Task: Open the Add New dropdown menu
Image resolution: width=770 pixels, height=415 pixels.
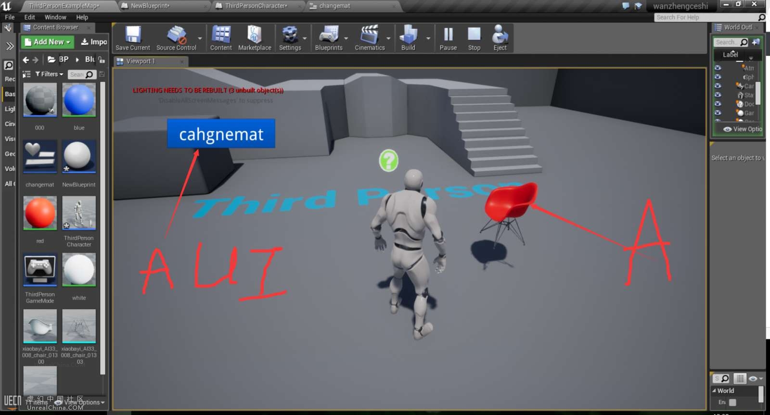Action: [x=48, y=42]
